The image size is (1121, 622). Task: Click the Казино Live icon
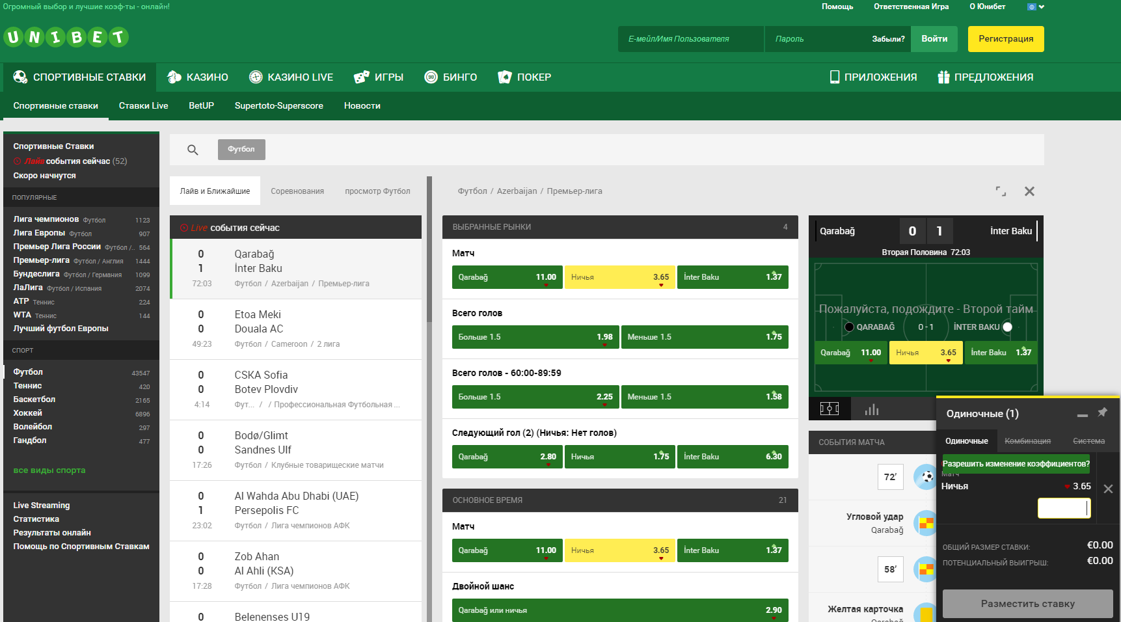256,77
